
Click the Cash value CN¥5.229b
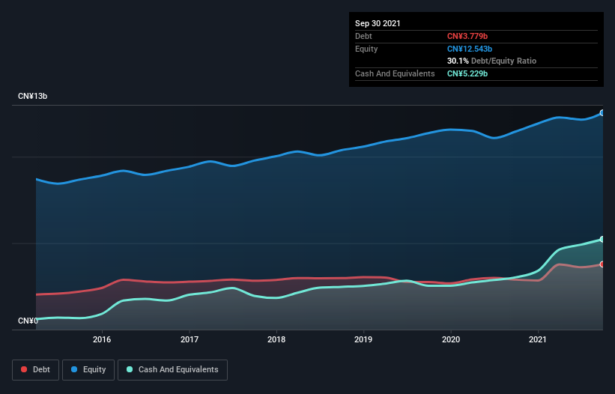coord(467,73)
